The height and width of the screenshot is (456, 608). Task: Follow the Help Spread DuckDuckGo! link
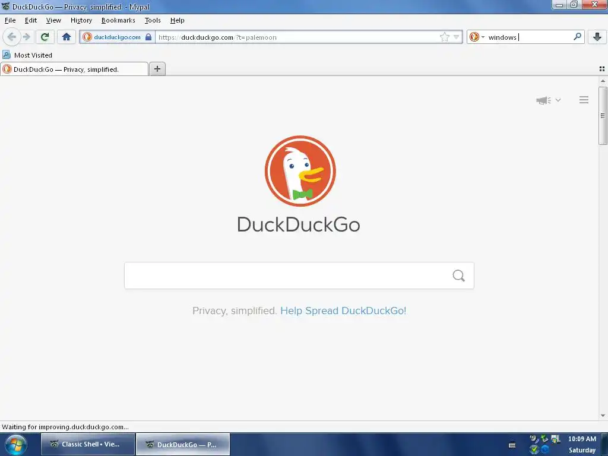click(343, 311)
